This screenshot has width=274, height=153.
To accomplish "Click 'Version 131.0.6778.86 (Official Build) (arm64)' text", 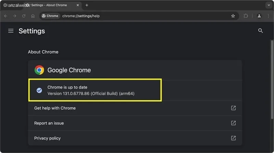I will [91, 94].
